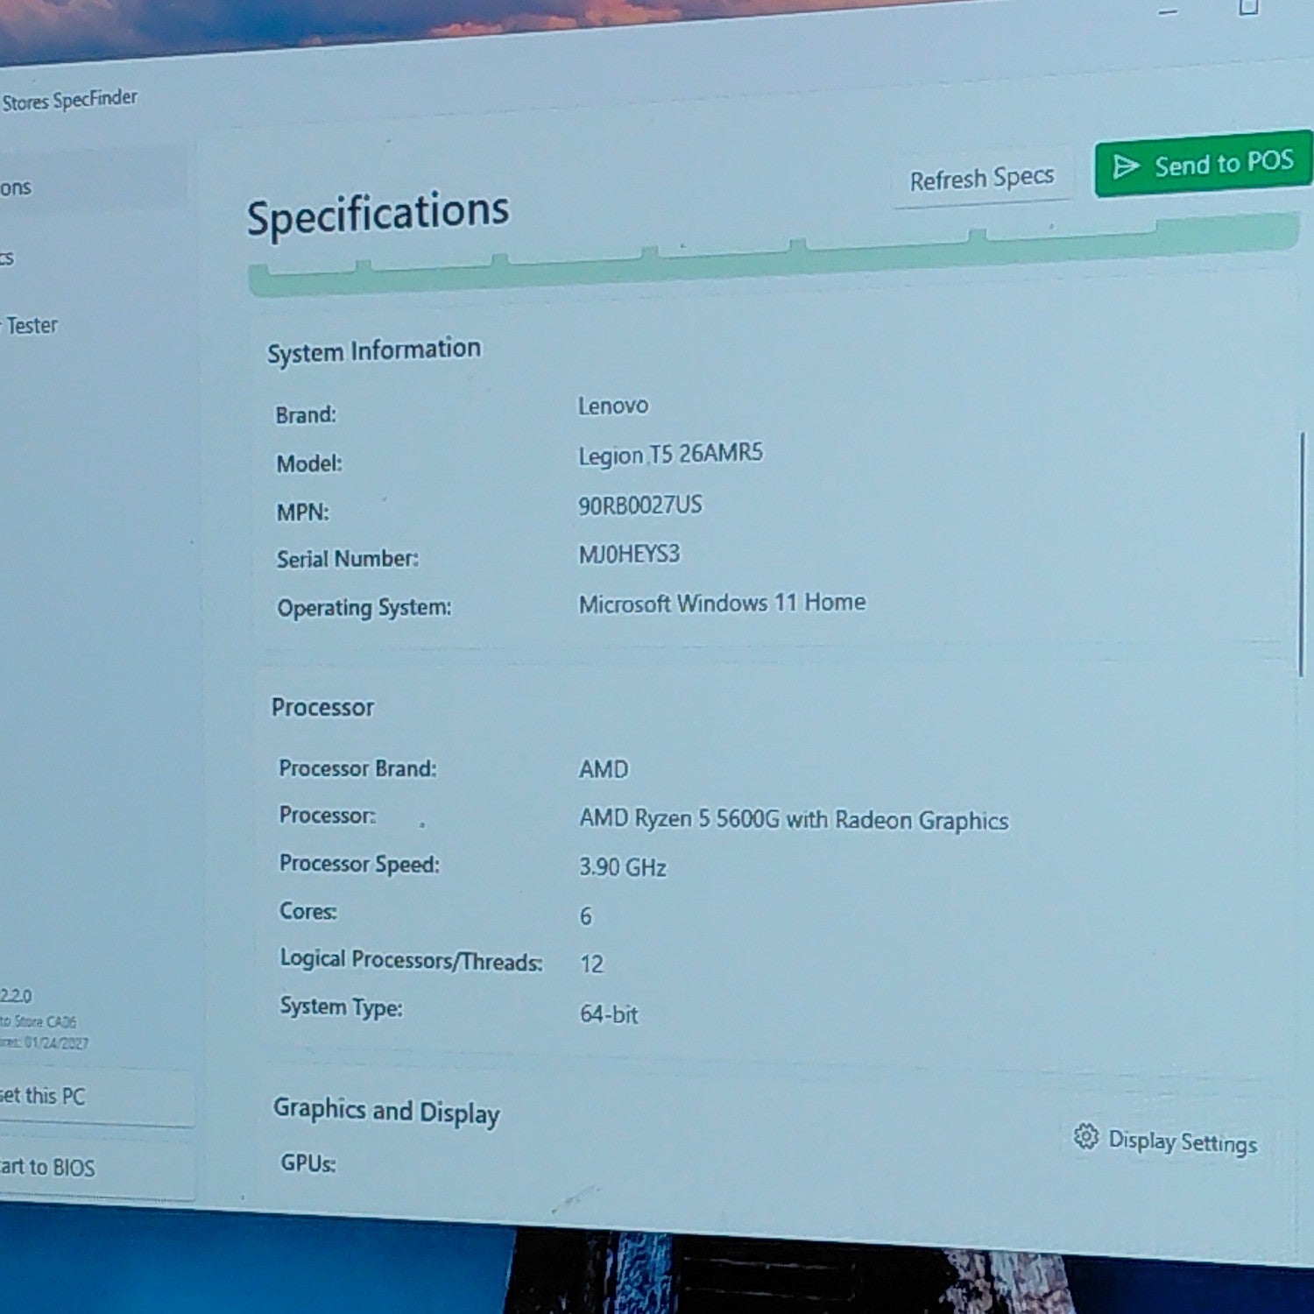
Task: Click the Processor section heading
Action: (x=322, y=707)
